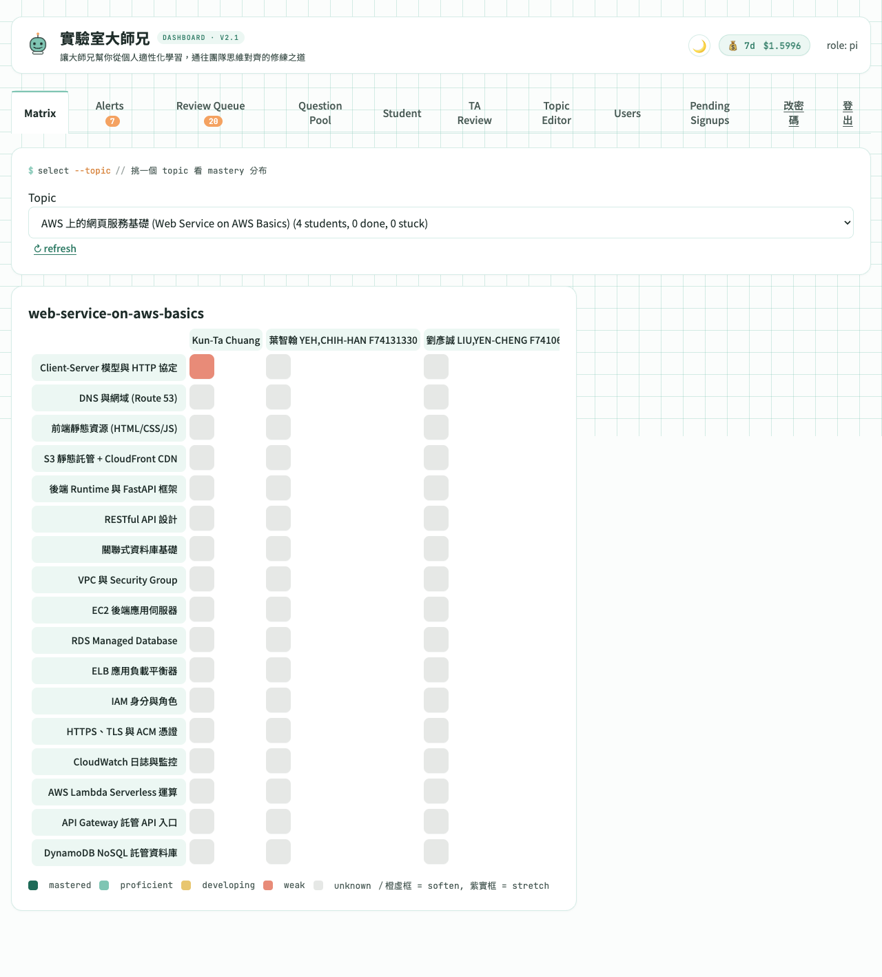Switch to the Question Pool tab
This screenshot has width=882, height=977.
pyautogui.click(x=320, y=113)
